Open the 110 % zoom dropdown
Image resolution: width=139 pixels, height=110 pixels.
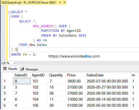[x=14, y=63]
